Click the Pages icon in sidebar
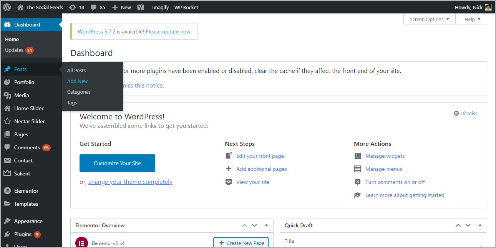Image resolution: width=496 pixels, height=248 pixels. coord(7,134)
